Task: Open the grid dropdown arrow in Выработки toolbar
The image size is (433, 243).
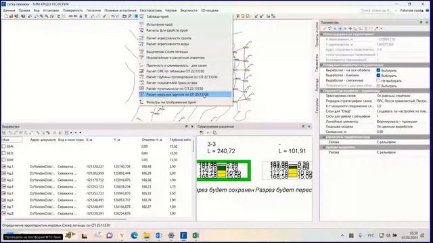Action: pyautogui.click(x=71, y=133)
